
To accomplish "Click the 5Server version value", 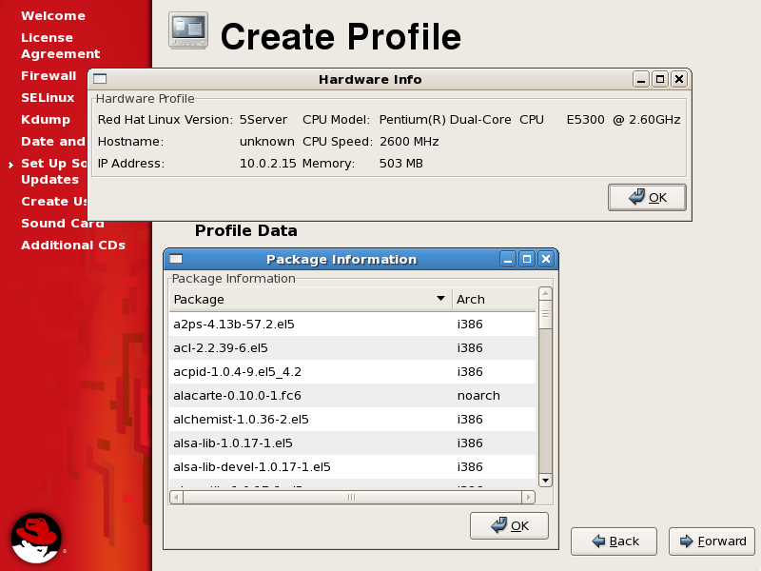I will pos(263,120).
